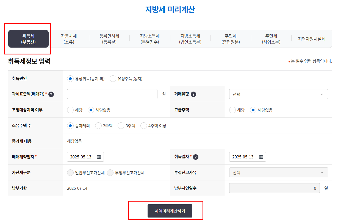Choose 해당없음 for 조정대상지역 여부
Screen dimensions: 338x220
(x=91, y=110)
